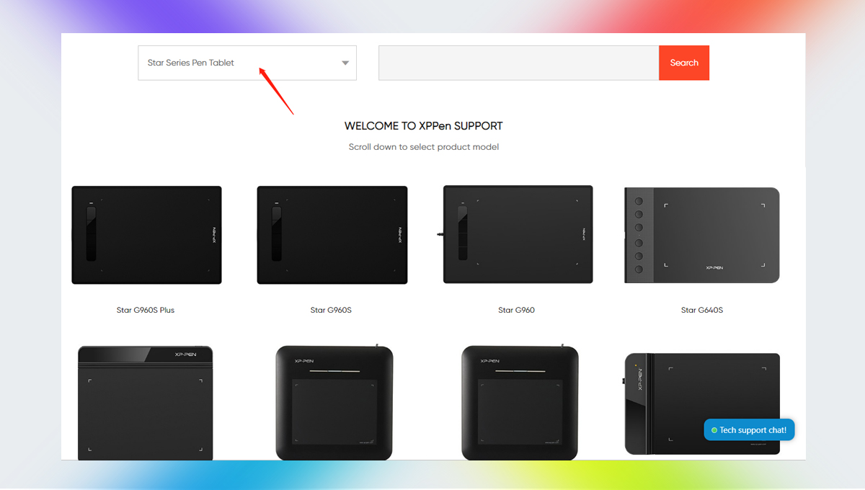Screen dimensions: 865x490
Task: Select the Star G640S tablet image
Action: (701, 235)
